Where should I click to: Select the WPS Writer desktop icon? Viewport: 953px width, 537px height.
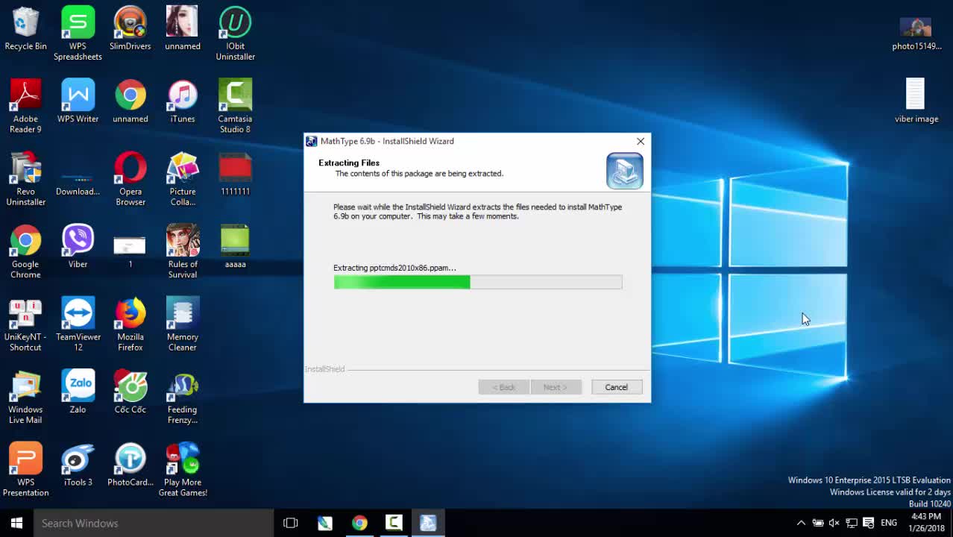(78, 101)
